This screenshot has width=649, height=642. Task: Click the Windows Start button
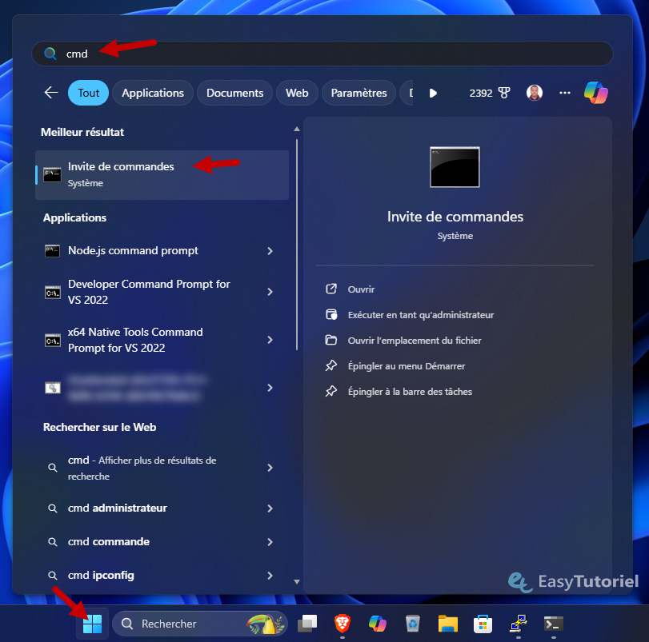92,623
